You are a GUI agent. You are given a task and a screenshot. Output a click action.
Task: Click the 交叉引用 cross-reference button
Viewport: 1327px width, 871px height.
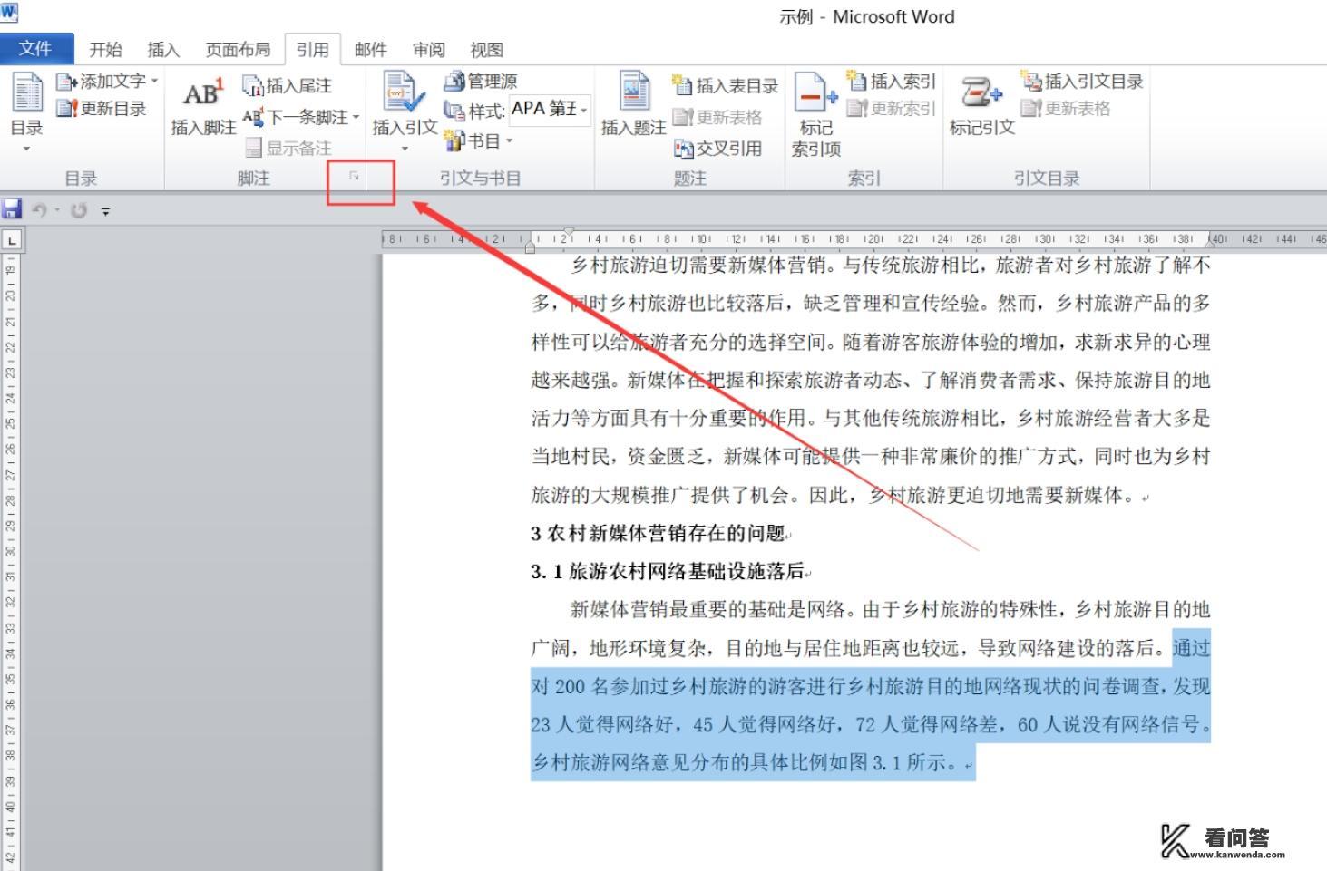click(717, 148)
